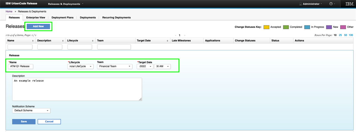356x132 pixels.
Task: Click the Team filter field
Action: 114,47
